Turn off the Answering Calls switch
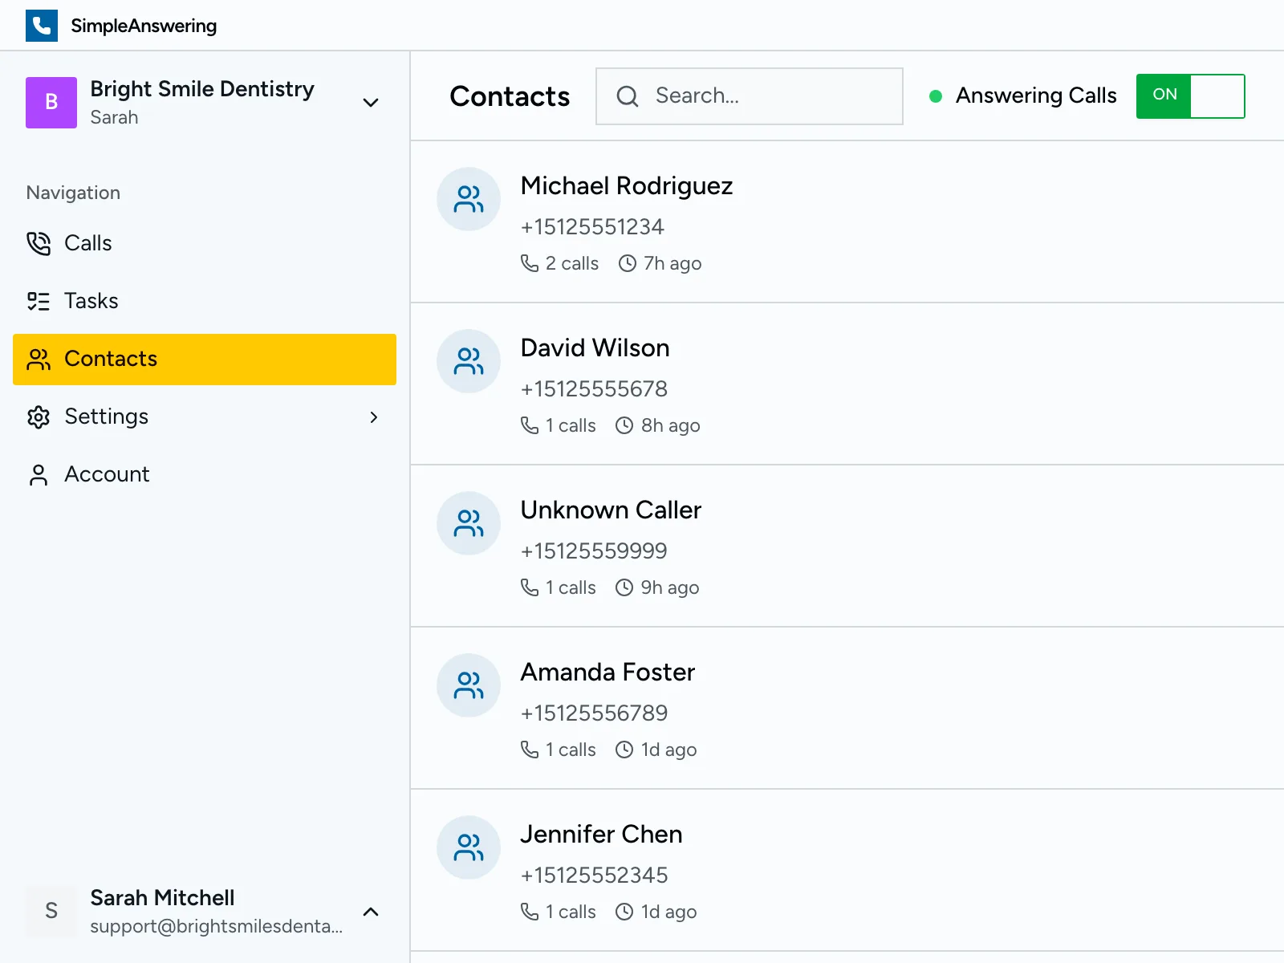 [x=1190, y=95]
